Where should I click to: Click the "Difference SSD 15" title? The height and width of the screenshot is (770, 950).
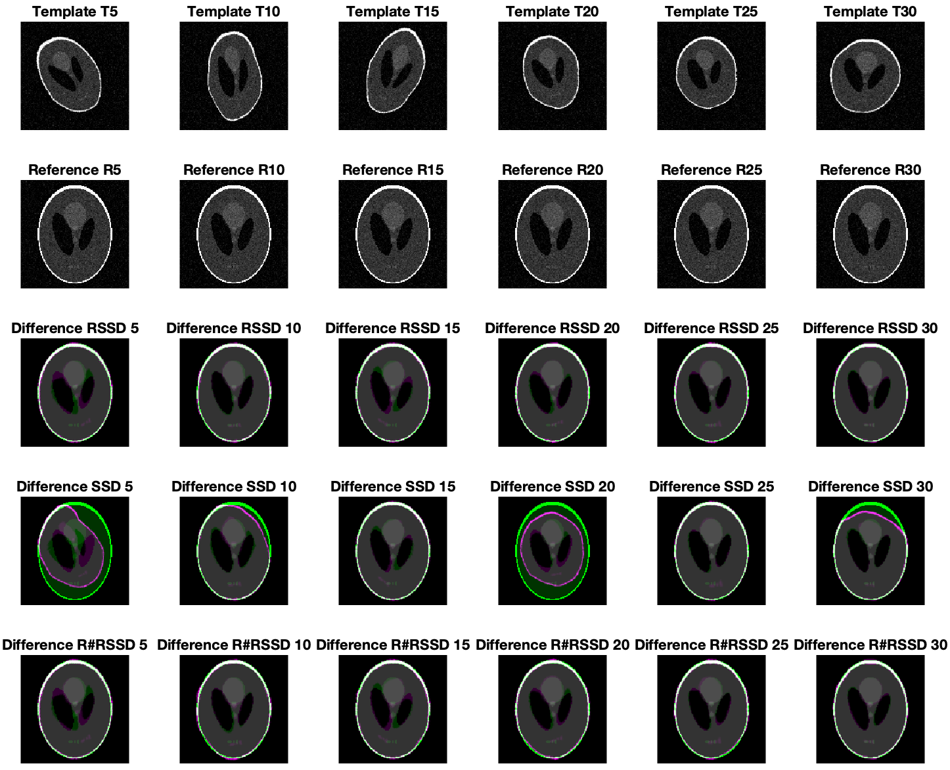pos(393,487)
